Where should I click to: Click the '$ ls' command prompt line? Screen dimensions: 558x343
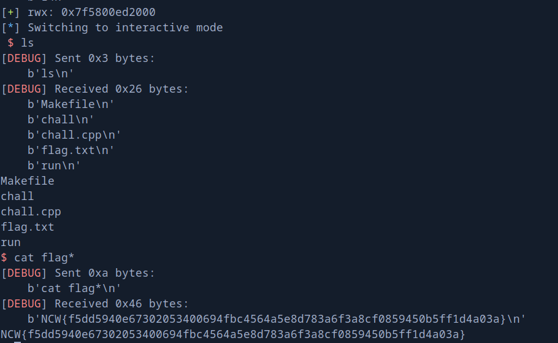(x=21, y=42)
